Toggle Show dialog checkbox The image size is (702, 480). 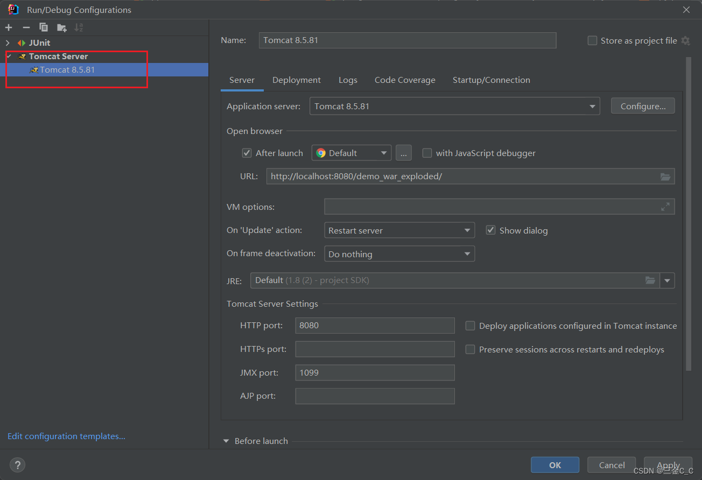pos(490,230)
